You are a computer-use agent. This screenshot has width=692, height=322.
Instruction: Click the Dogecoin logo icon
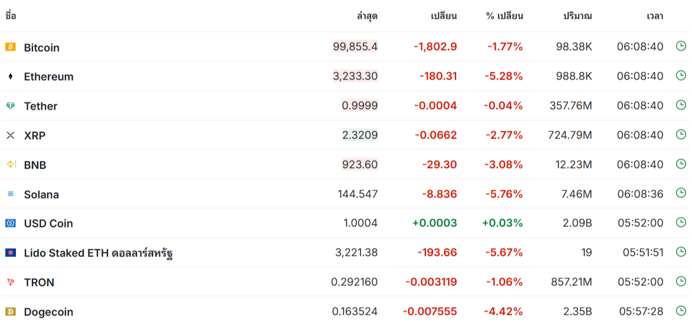pyautogui.click(x=10, y=311)
